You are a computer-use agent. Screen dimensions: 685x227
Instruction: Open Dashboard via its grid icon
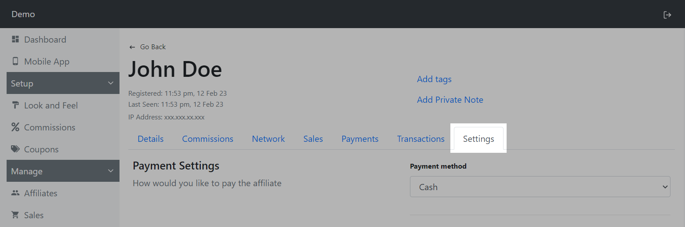pyautogui.click(x=15, y=40)
